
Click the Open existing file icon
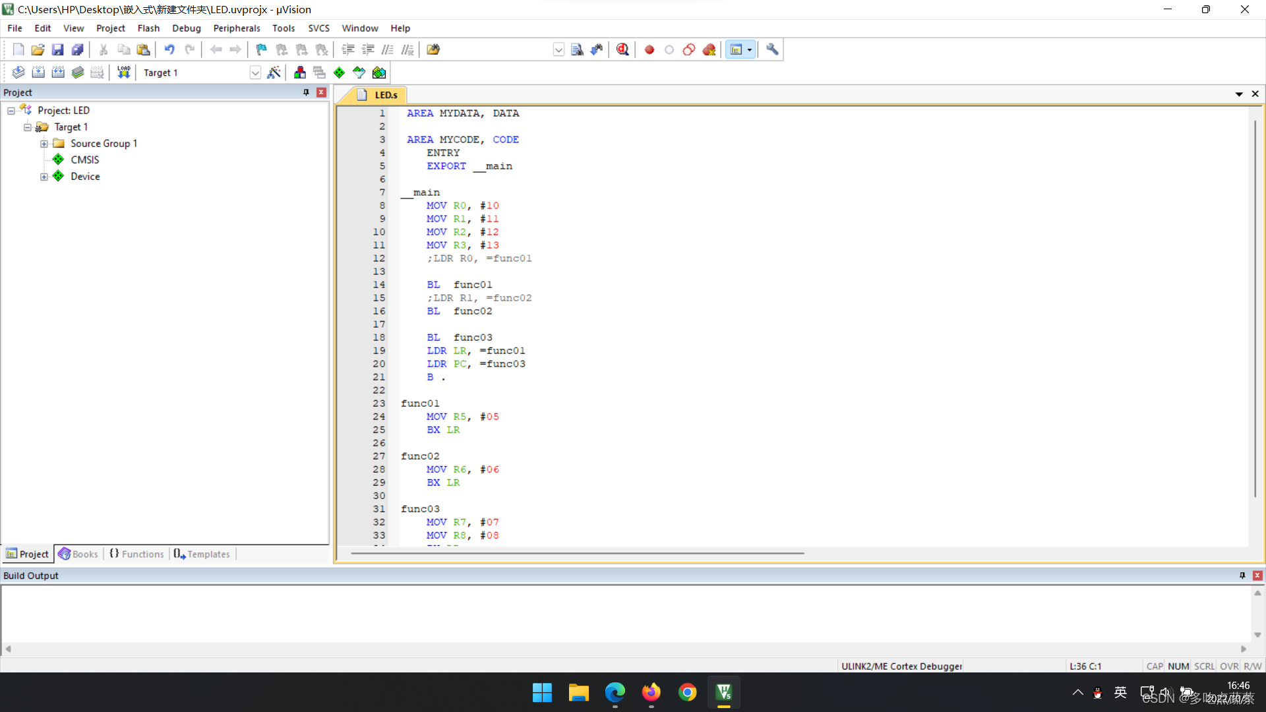click(36, 49)
